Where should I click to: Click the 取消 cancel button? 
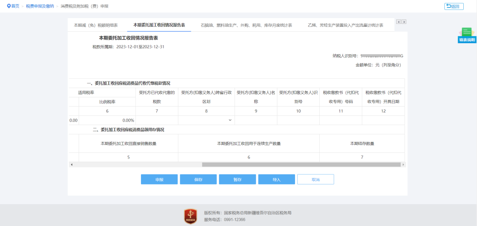[x=315, y=179]
